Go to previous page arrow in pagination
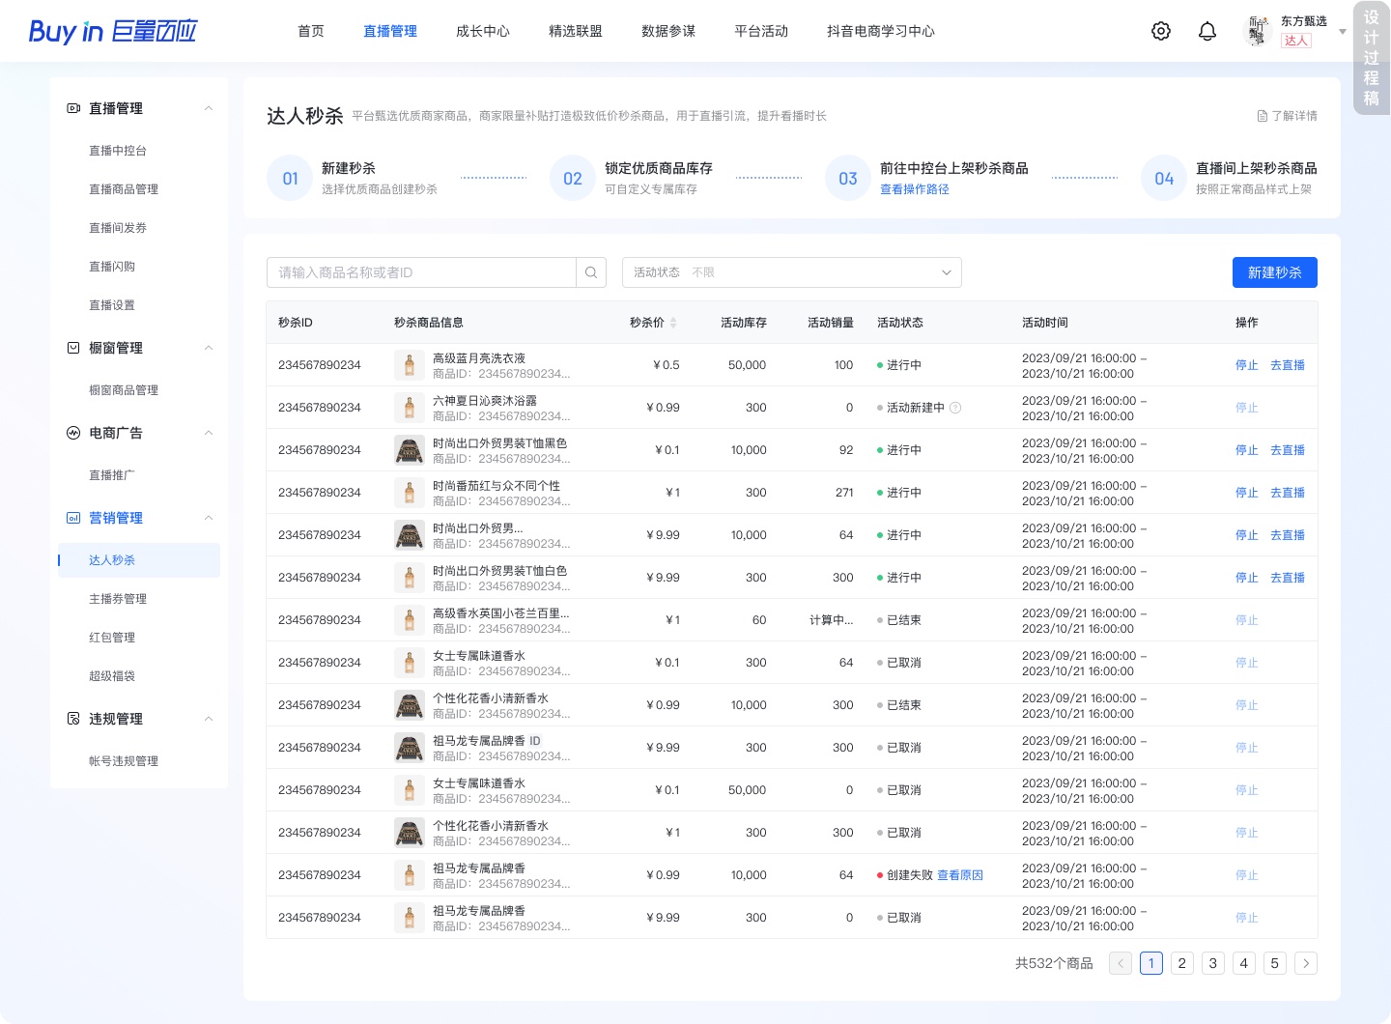The height and width of the screenshot is (1024, 1391). click(1121, 963)
